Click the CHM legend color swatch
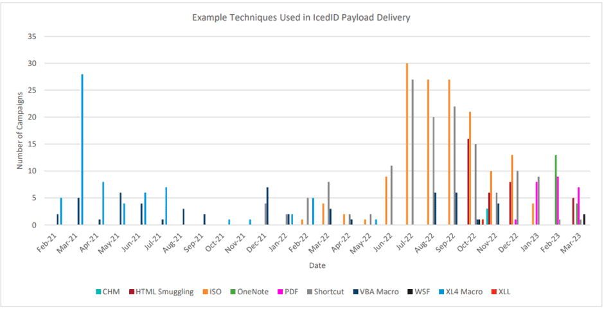Image resolution: width=604 pixels, height=309 pixels. tap(98, 292)
